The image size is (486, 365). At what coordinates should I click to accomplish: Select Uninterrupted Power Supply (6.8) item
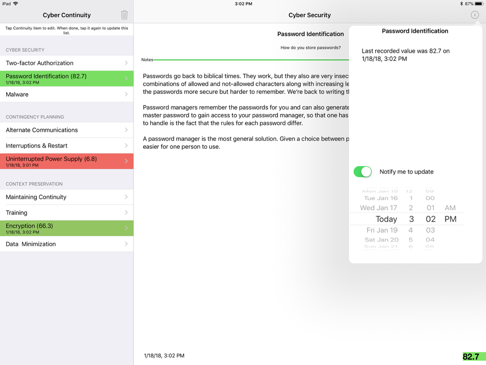click(67, 161)
